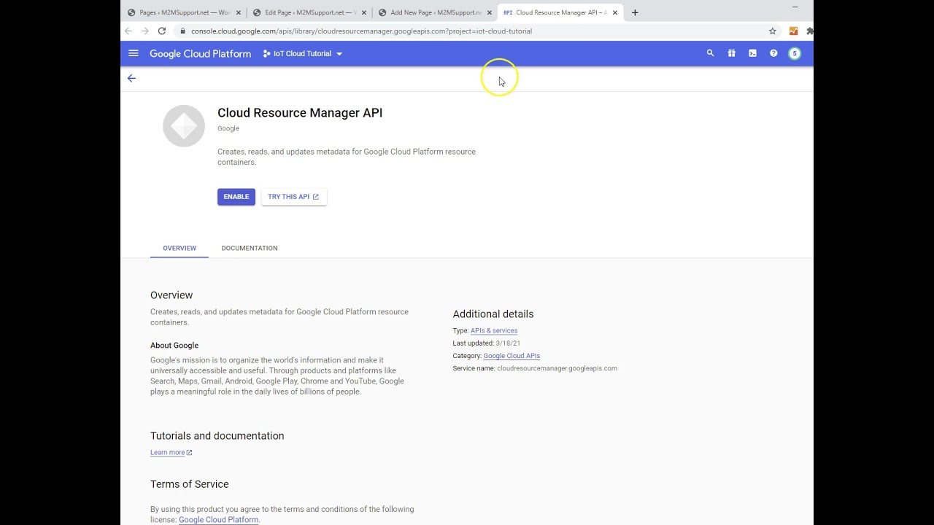Go back with the blue arrow
The height and width of the screenshot is (525, 934).
click(x=131, y=78)
